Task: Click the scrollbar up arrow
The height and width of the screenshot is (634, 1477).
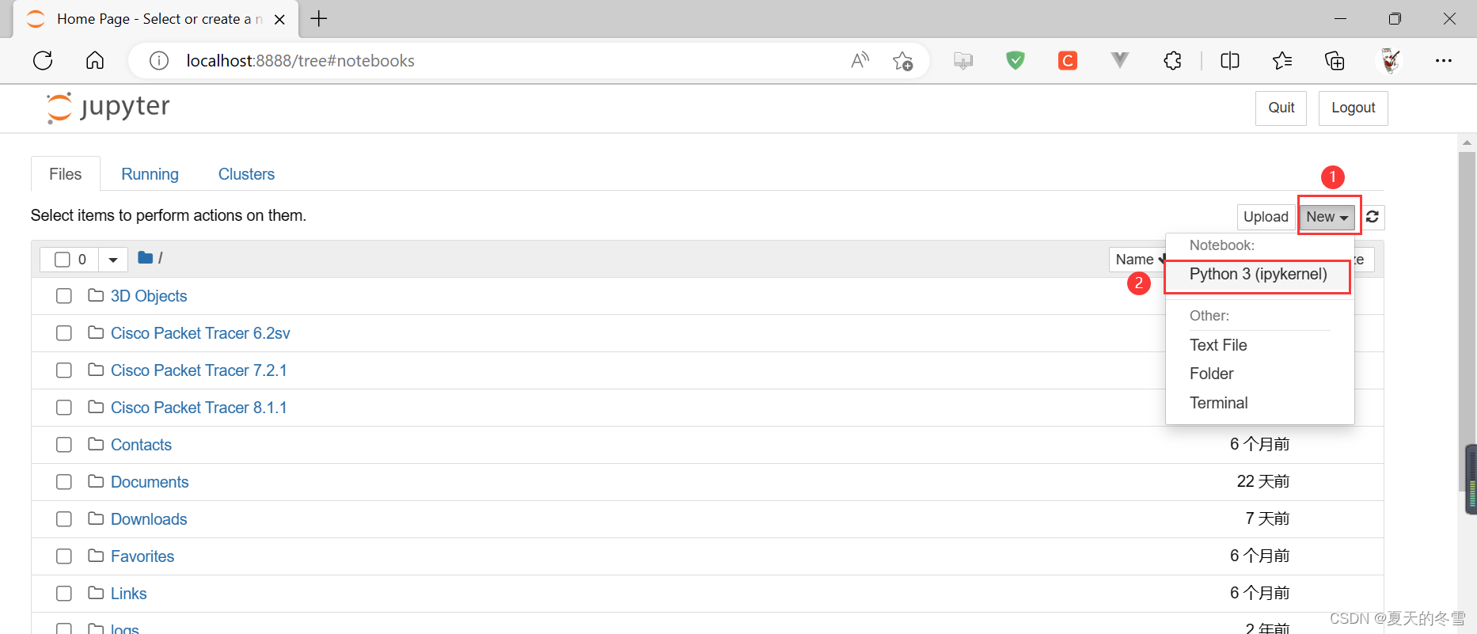Action: point(1467,143)
